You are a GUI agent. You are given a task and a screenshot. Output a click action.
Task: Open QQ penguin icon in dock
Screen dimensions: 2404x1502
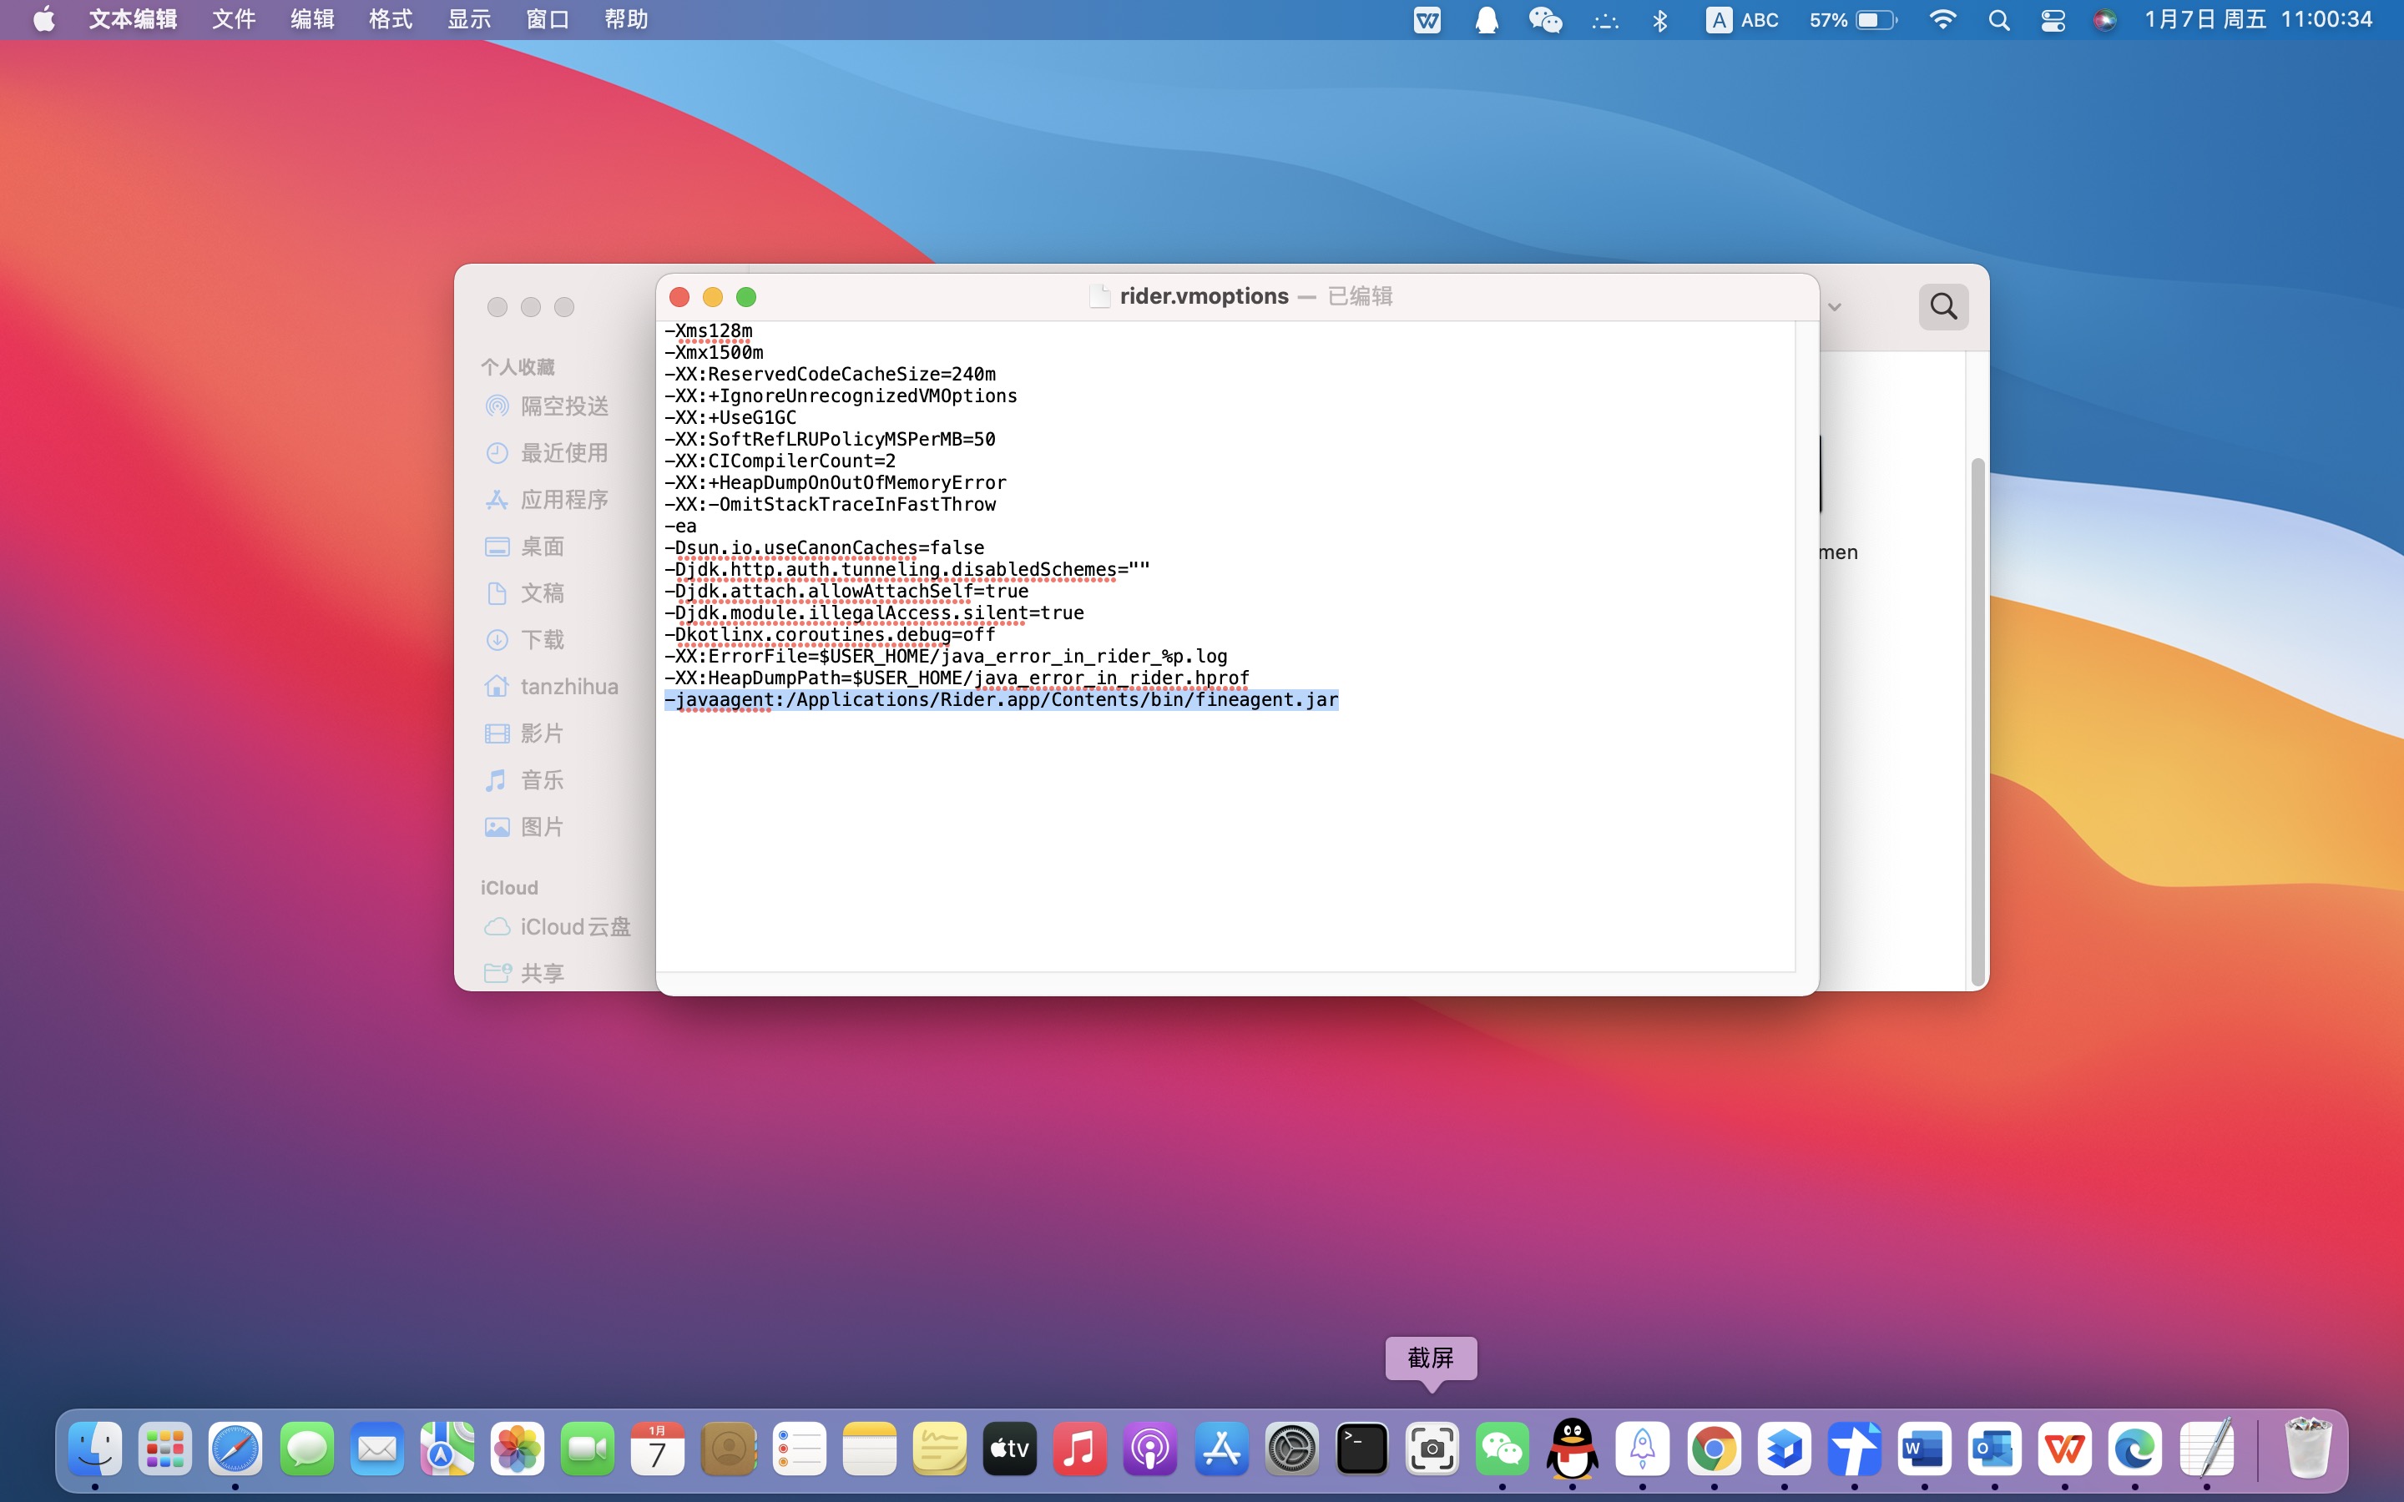(1573, 1449)
